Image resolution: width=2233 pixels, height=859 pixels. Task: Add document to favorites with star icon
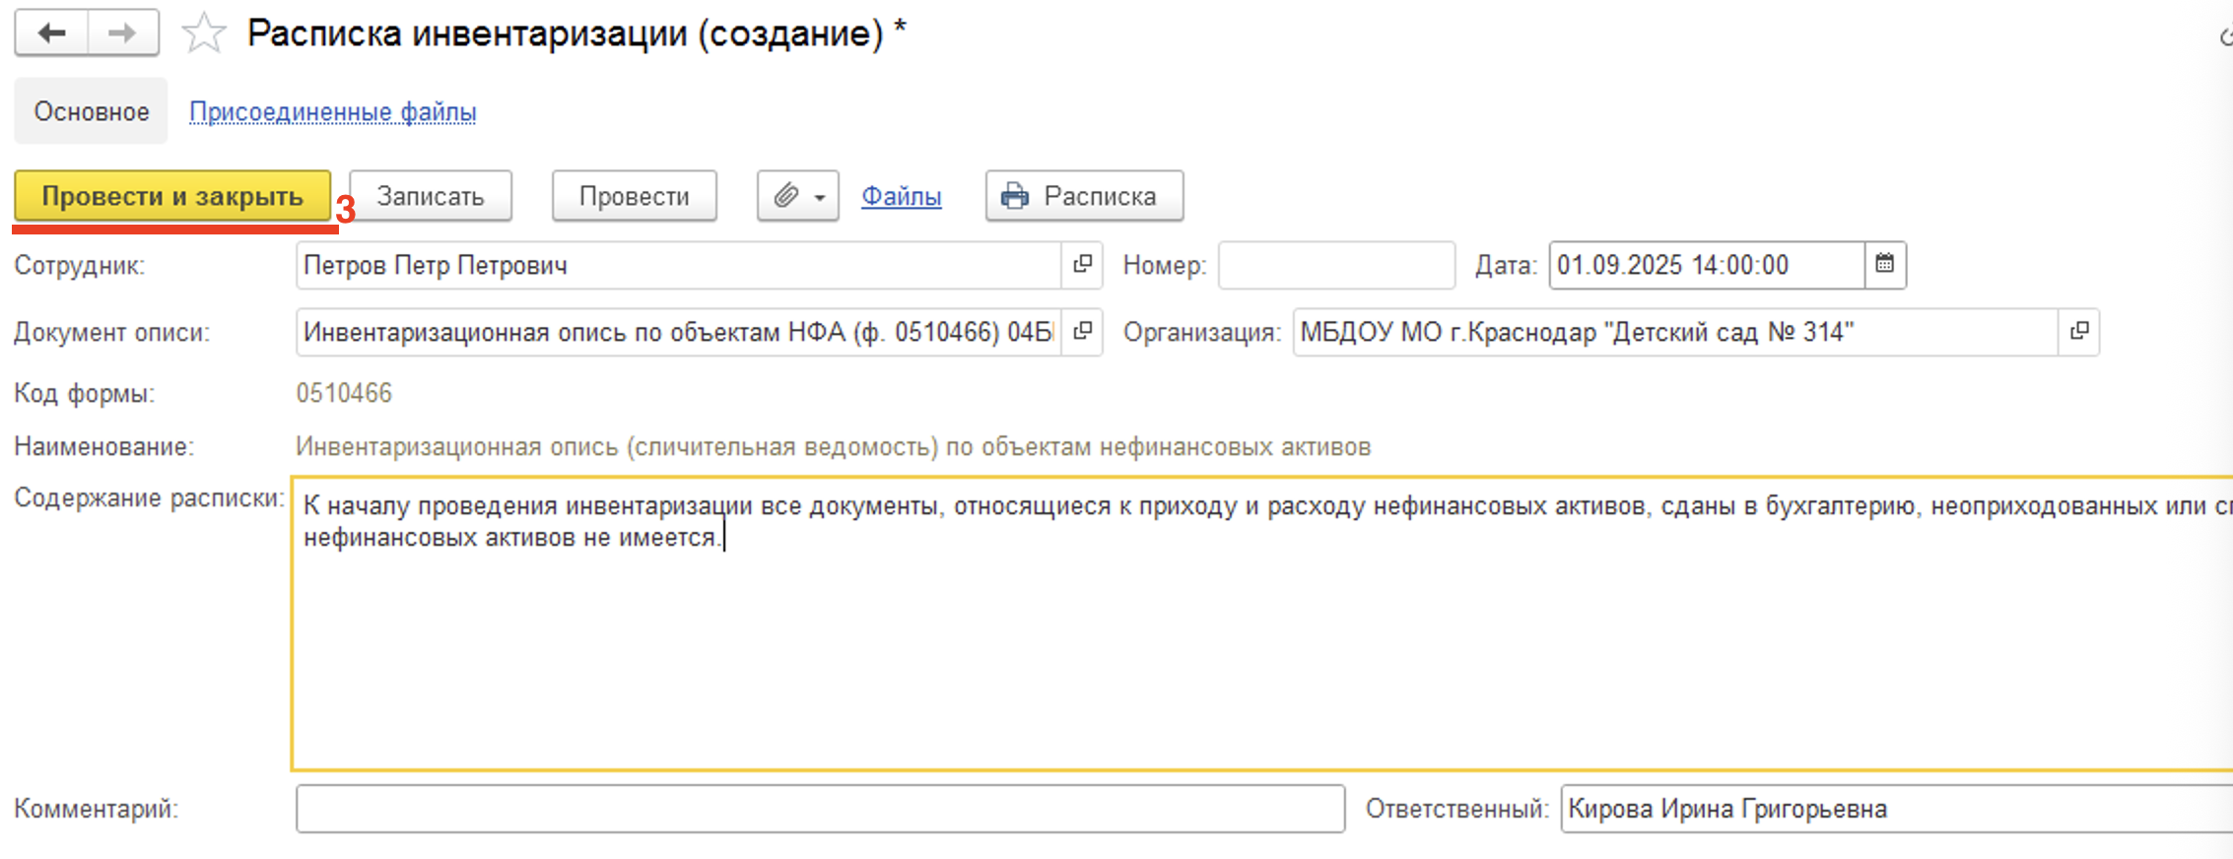click(x=204, y=33)
